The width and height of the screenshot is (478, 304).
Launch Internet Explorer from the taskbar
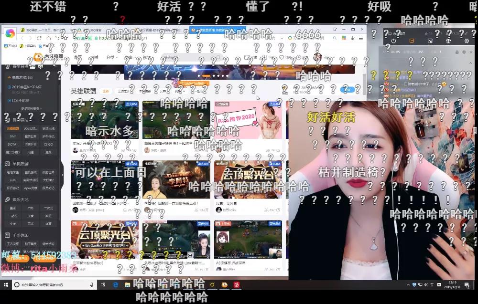pyautogui.click(x=116, y=285)
